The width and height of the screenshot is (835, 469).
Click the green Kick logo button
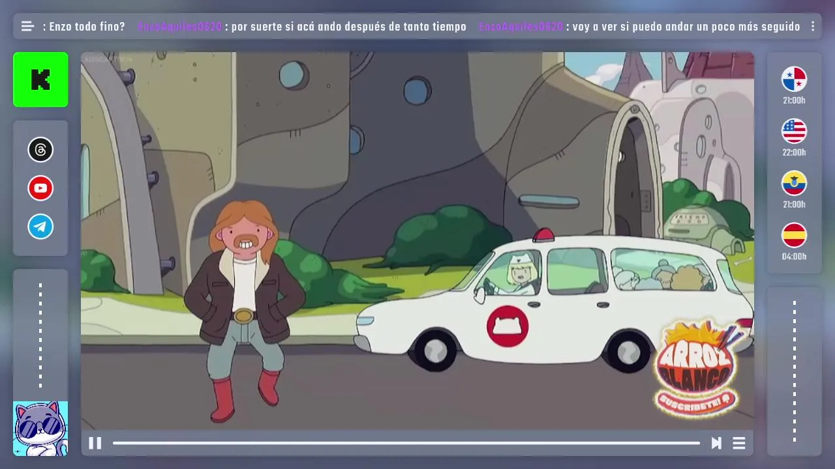pos(40,79)
